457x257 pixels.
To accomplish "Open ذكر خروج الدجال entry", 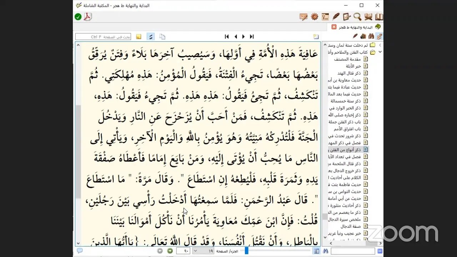I will tap(345, 171).
